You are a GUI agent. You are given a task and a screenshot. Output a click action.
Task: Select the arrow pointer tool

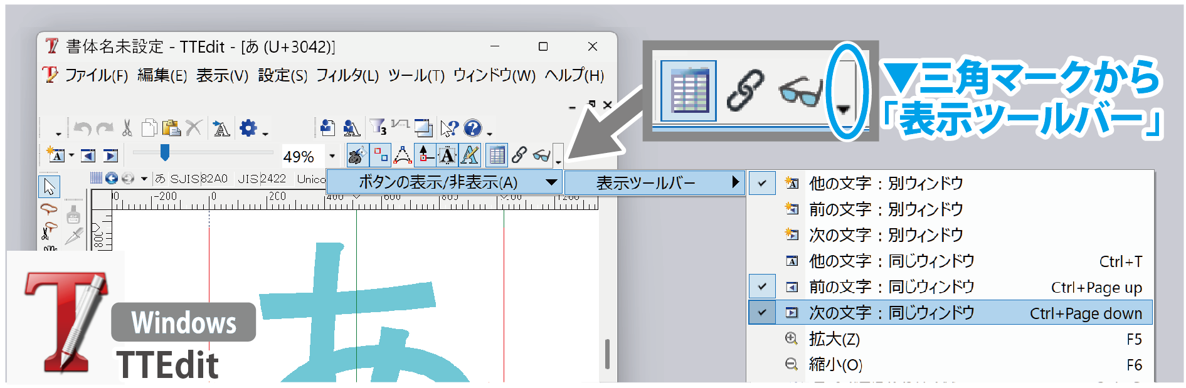tap(50, 187)
